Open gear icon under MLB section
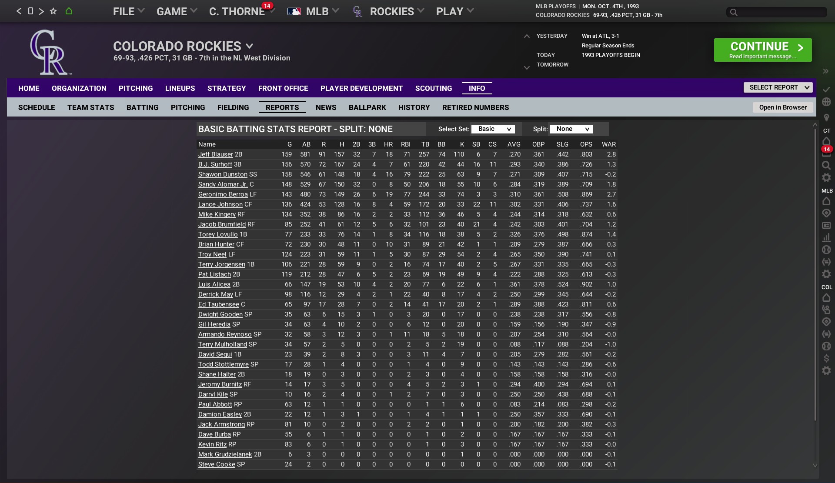This screenshot has height=483, width=835. (826, 274)
